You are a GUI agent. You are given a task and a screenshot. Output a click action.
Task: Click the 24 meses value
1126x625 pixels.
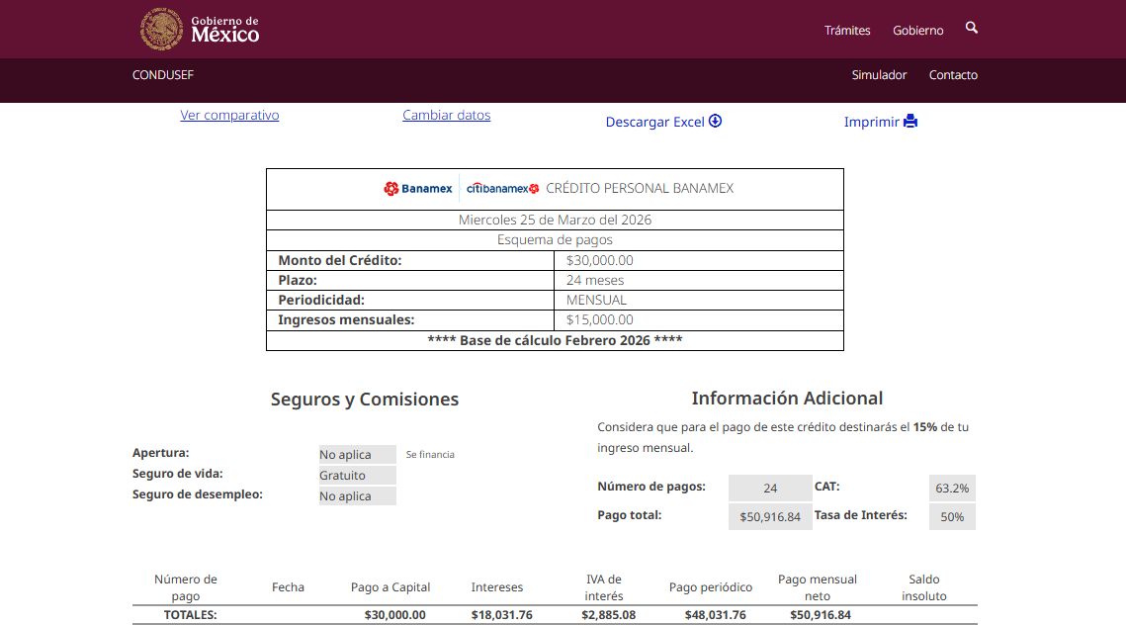click(x=595, y=280)
